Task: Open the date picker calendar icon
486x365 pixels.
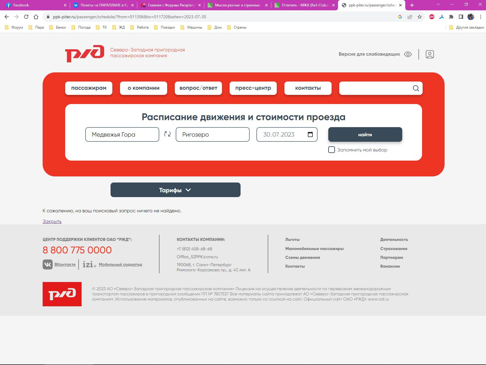Action: [x=310, y=134]
